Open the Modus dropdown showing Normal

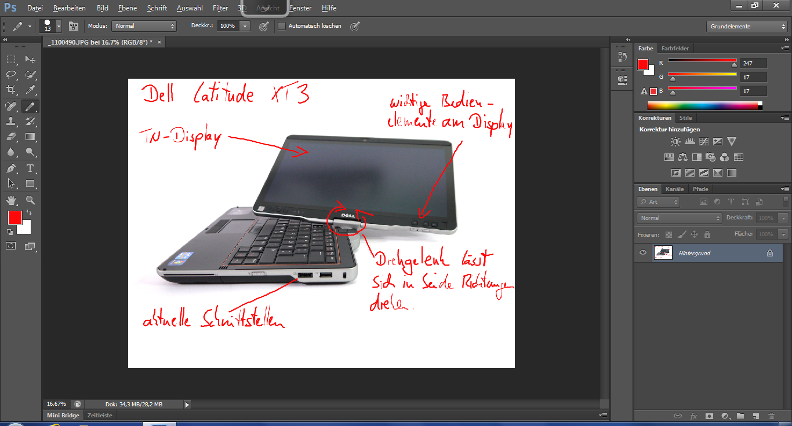[x=144, y=26]
